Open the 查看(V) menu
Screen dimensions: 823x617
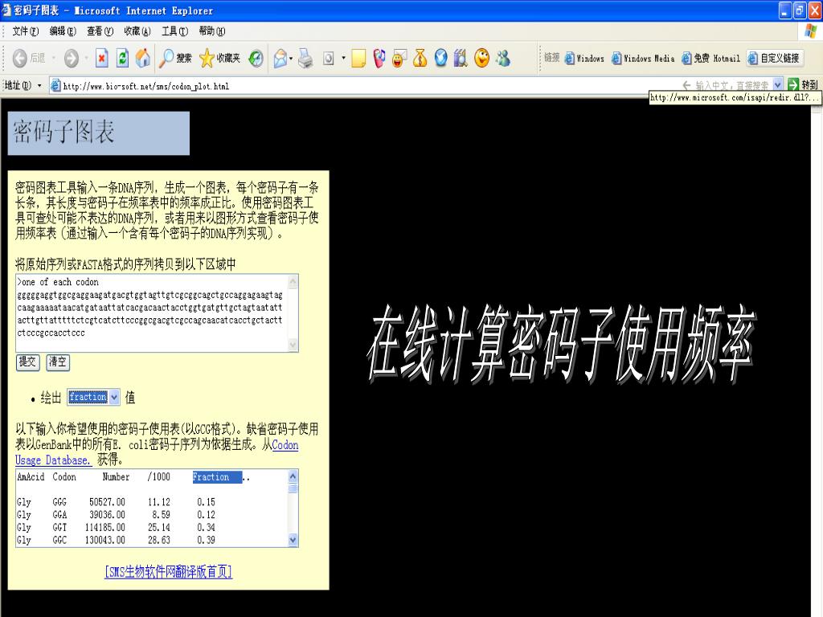pyautogui.click(x=100, y=31)
